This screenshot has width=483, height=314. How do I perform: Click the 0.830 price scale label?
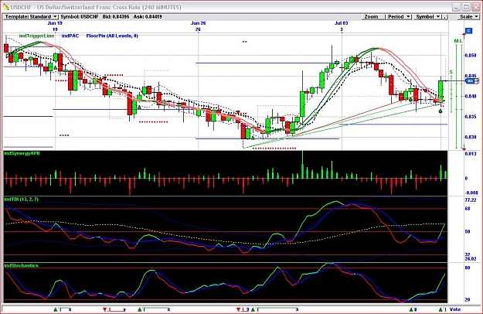click(x=471, y=137)
